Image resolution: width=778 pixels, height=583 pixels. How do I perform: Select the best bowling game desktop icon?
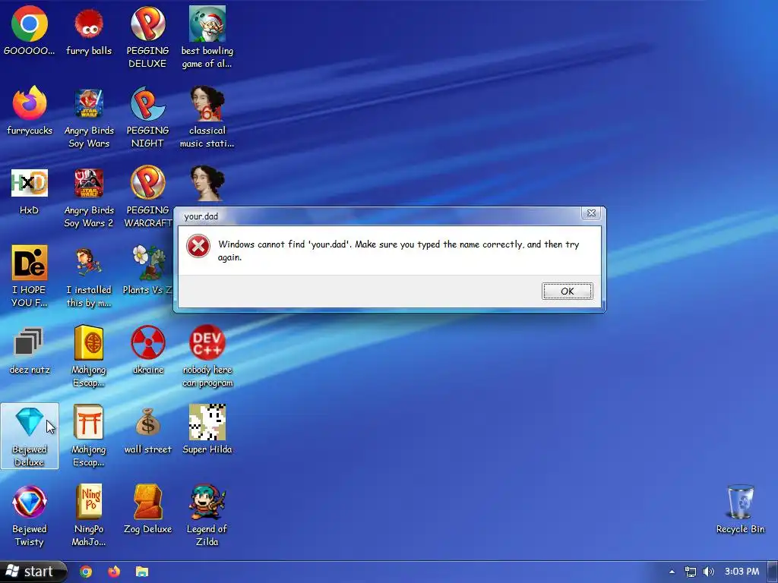[207, 38]
